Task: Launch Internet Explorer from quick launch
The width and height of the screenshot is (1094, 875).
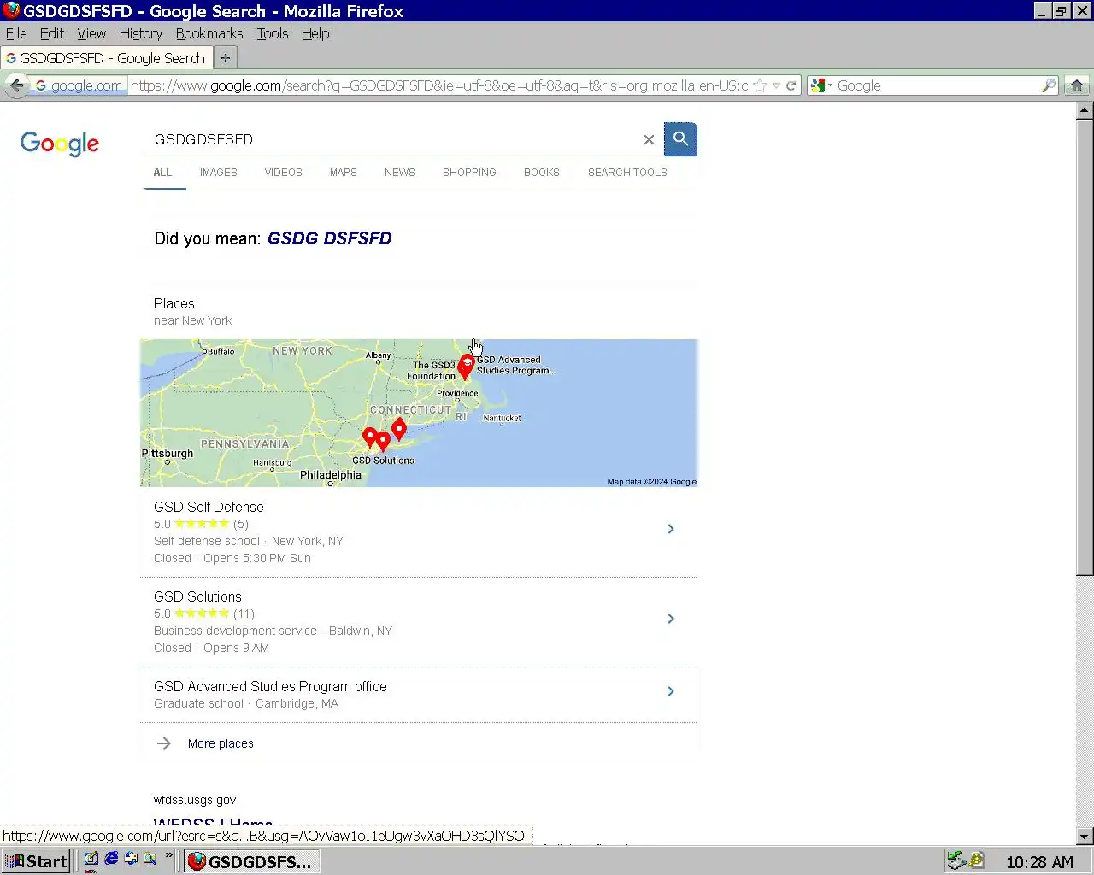Action: [x=111, y=859]
